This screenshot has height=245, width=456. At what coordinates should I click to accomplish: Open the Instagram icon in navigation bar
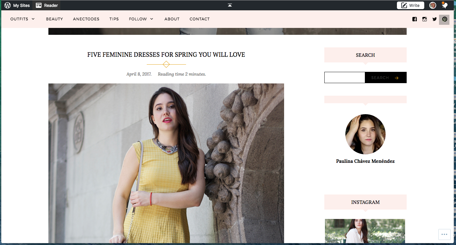[x=425, y=19]
